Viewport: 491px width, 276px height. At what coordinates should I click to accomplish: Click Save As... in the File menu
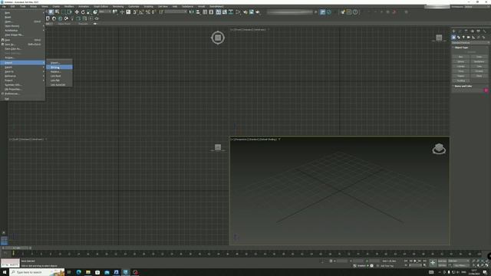point(22,44)
